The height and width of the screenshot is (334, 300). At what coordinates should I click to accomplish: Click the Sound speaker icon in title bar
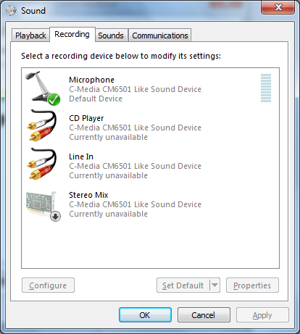11,10
